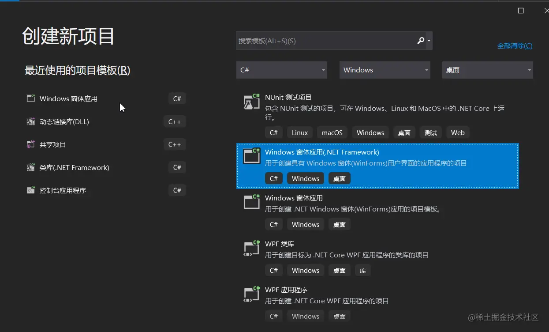
Task: Select the NUnit 测试项目 template
Action: [x=377, y=115]
